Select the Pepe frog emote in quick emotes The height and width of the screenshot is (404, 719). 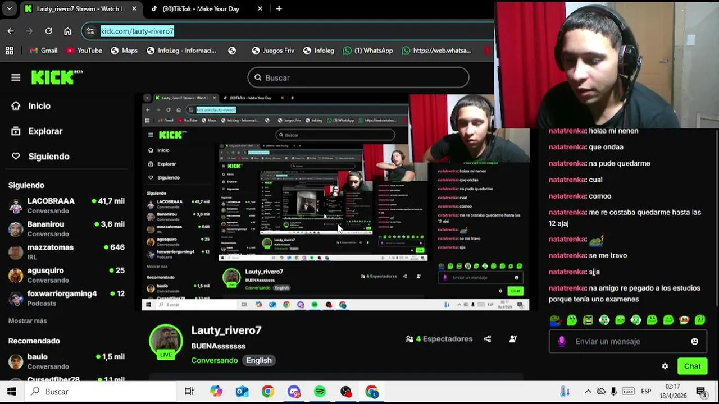click(x=555, y=320)
